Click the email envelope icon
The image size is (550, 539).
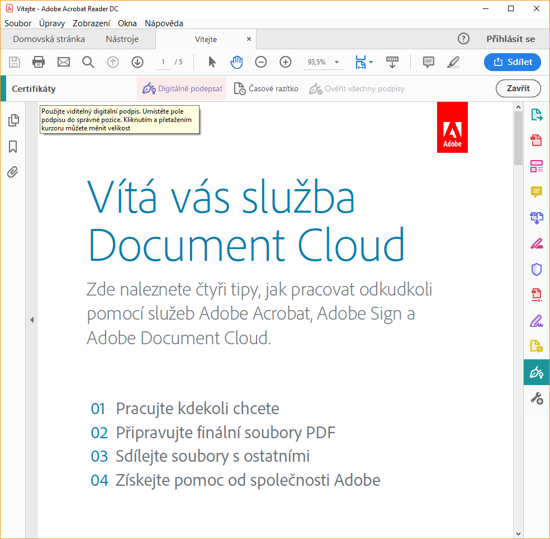(64, 62)
